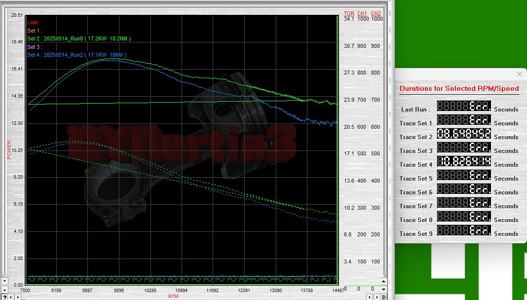527x300 pixels.
Task: Click the red RPM axis label
Action: [x=173, y=297]
